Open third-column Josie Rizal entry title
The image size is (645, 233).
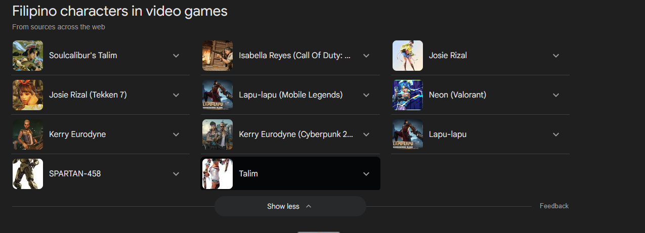coord(448,56)
